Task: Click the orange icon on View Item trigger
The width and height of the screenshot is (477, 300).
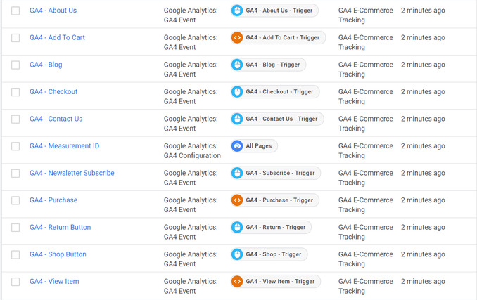Action: 237,282
